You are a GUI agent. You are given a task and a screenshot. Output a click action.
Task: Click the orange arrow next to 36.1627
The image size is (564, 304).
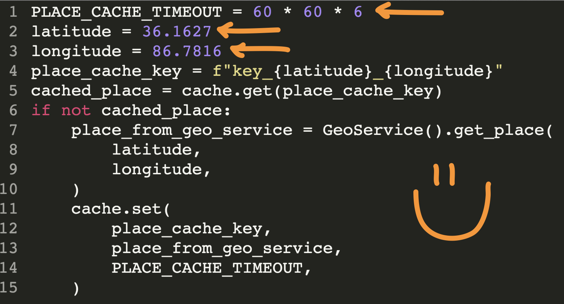(249, 30)
